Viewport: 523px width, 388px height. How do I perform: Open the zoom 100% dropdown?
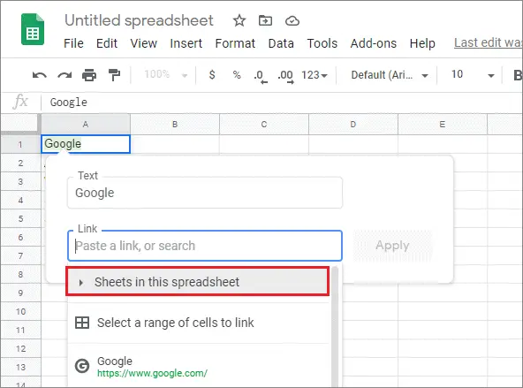[x=165, y=74]
